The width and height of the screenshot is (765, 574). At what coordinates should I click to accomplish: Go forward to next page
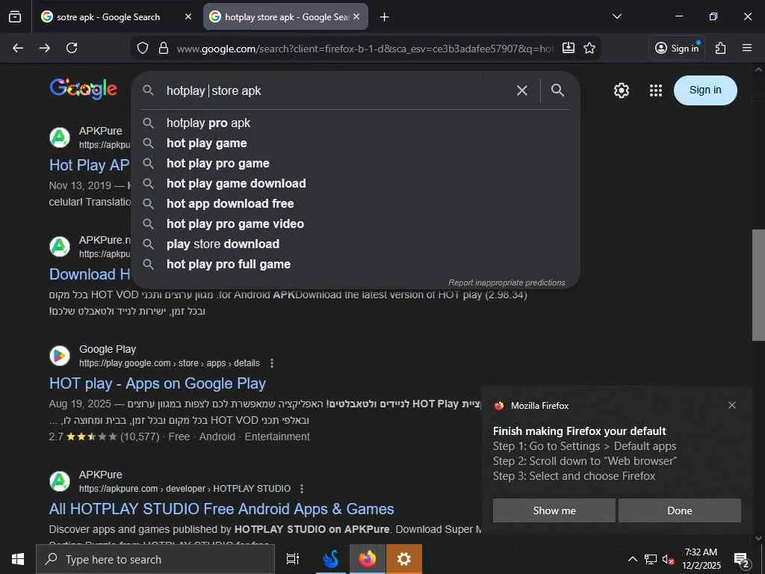45,48
